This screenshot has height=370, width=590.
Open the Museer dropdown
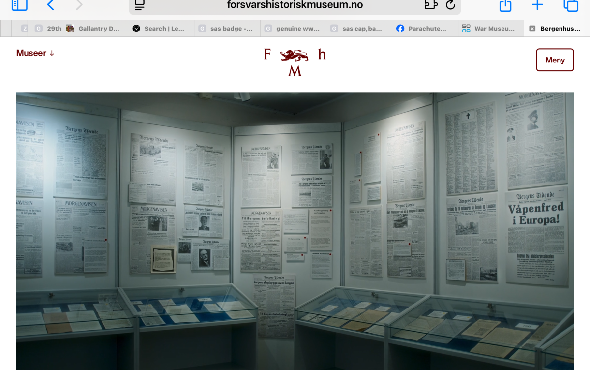pos(34,53)
